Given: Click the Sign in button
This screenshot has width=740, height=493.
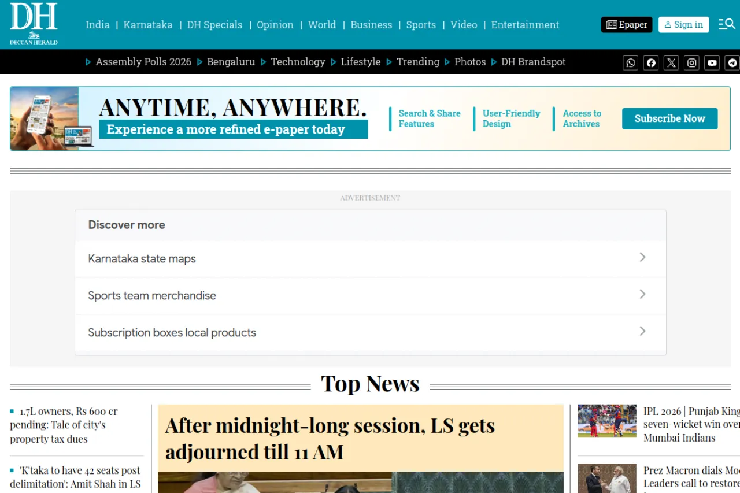Looking at the screenshot, I should [684, 24].
